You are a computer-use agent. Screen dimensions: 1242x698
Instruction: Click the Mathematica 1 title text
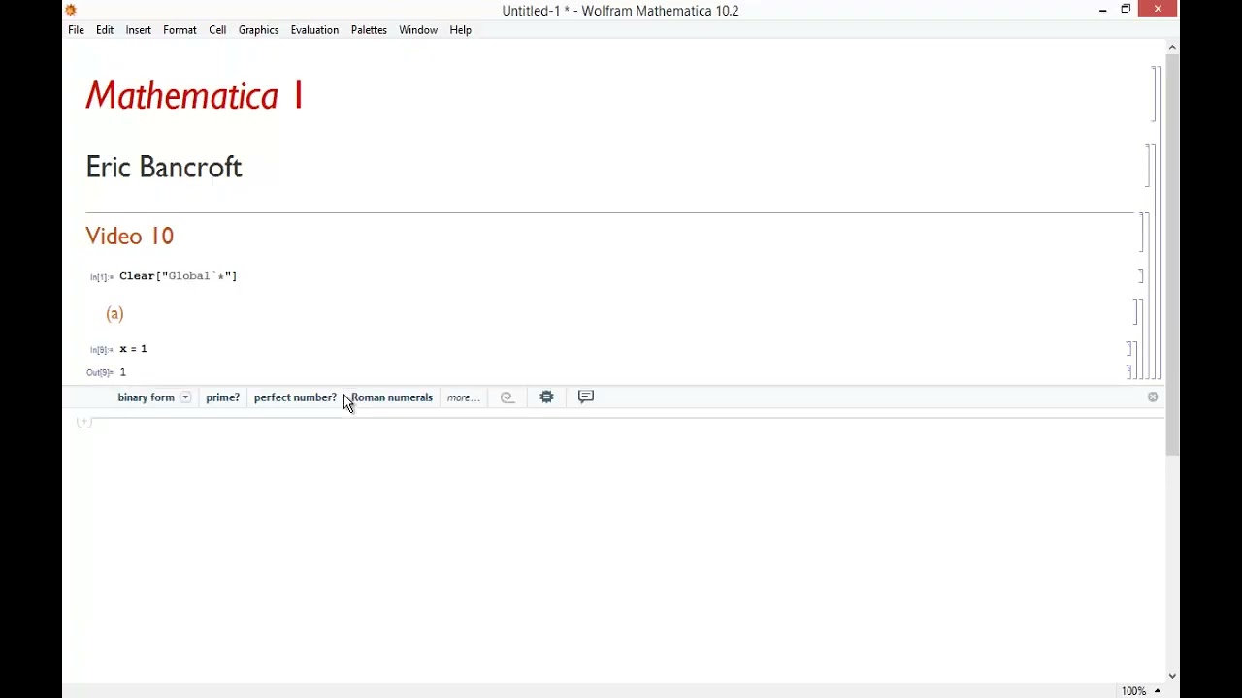[195, 96]
